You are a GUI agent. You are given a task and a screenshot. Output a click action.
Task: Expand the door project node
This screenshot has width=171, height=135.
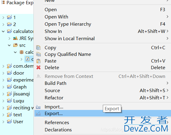pos(3,73)
